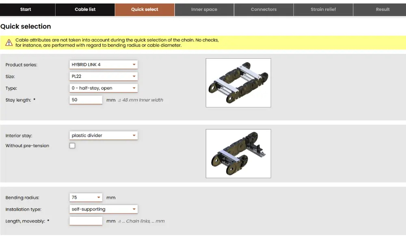
Task: Click the interior stay divider preview image
Action: click(x=238, y=153)
